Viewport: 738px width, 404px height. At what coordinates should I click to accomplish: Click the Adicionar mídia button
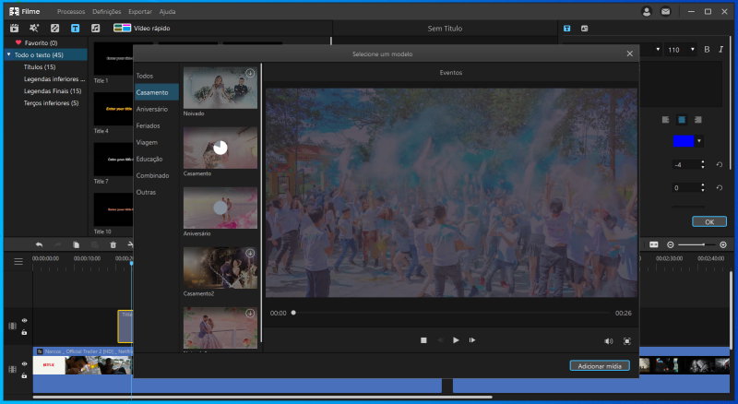tap(600, 366)
